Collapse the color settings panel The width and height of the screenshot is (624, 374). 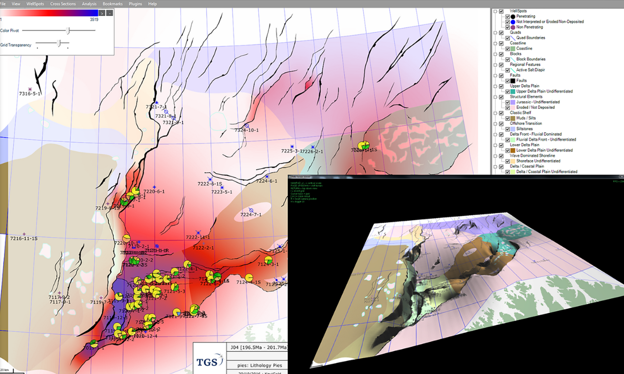110,13
